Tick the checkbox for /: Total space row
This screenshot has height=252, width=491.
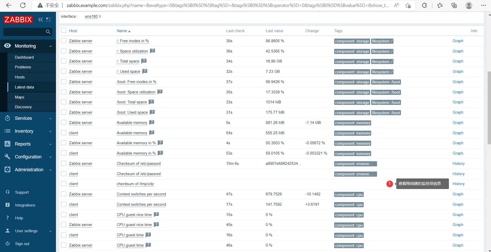click(x=64, y=61)
